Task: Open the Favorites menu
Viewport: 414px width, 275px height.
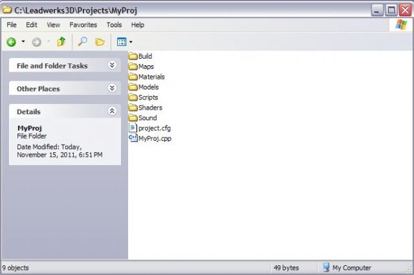Action: (x=83, y=25)
